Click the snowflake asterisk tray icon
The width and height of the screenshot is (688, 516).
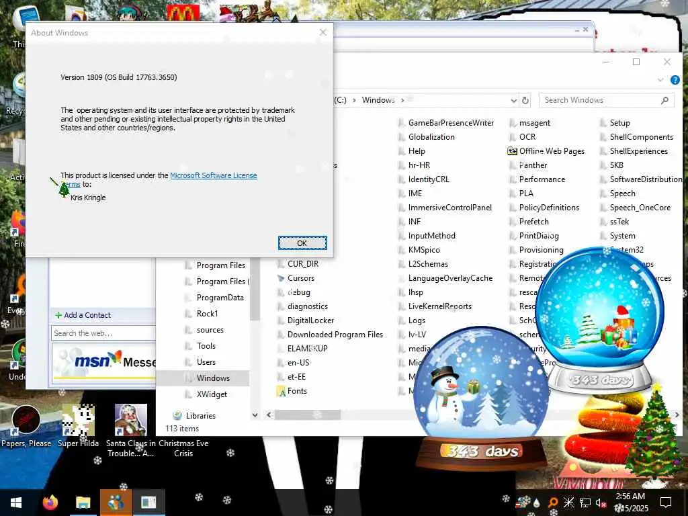point(568,503)
